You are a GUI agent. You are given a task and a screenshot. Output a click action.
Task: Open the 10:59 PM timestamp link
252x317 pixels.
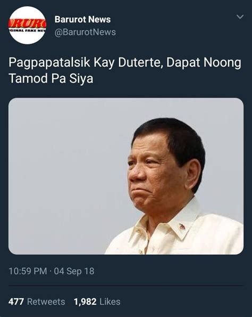[28, 271]
